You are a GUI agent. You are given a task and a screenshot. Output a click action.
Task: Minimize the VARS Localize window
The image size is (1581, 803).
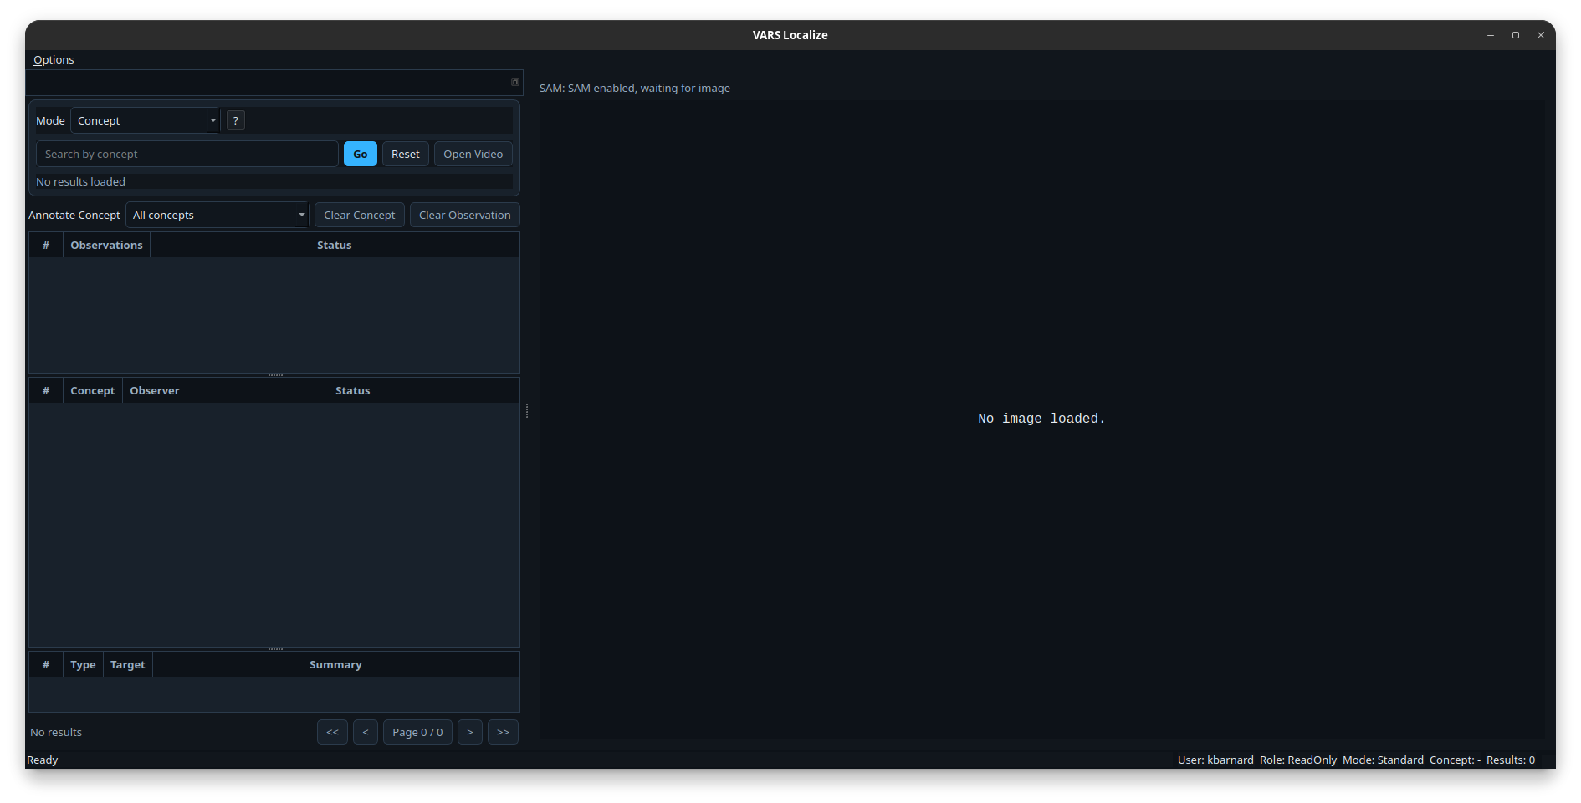[x=1490, y=35]
